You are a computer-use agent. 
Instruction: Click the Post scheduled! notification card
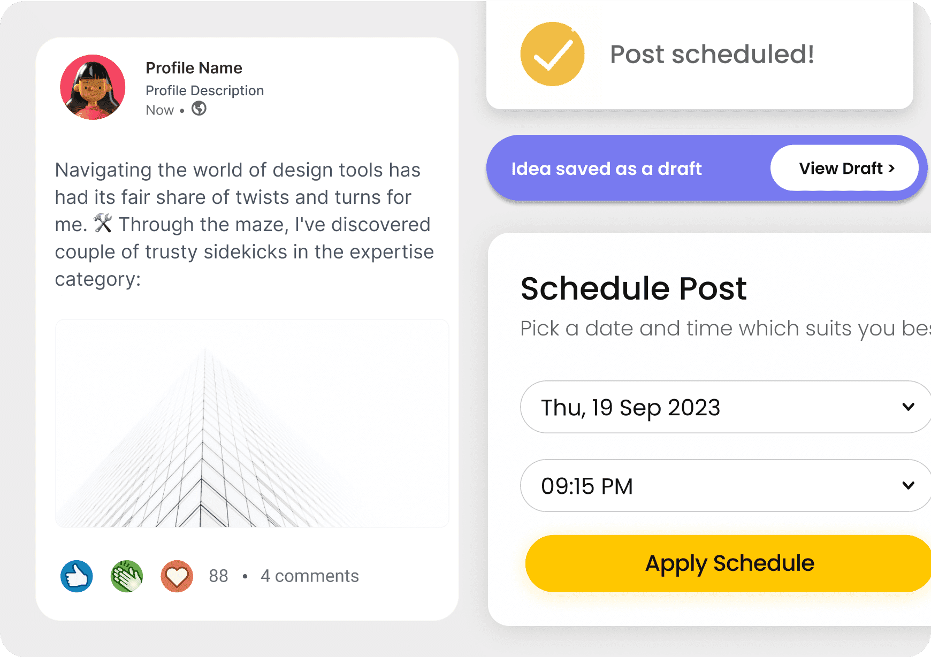tap(700, 55)
